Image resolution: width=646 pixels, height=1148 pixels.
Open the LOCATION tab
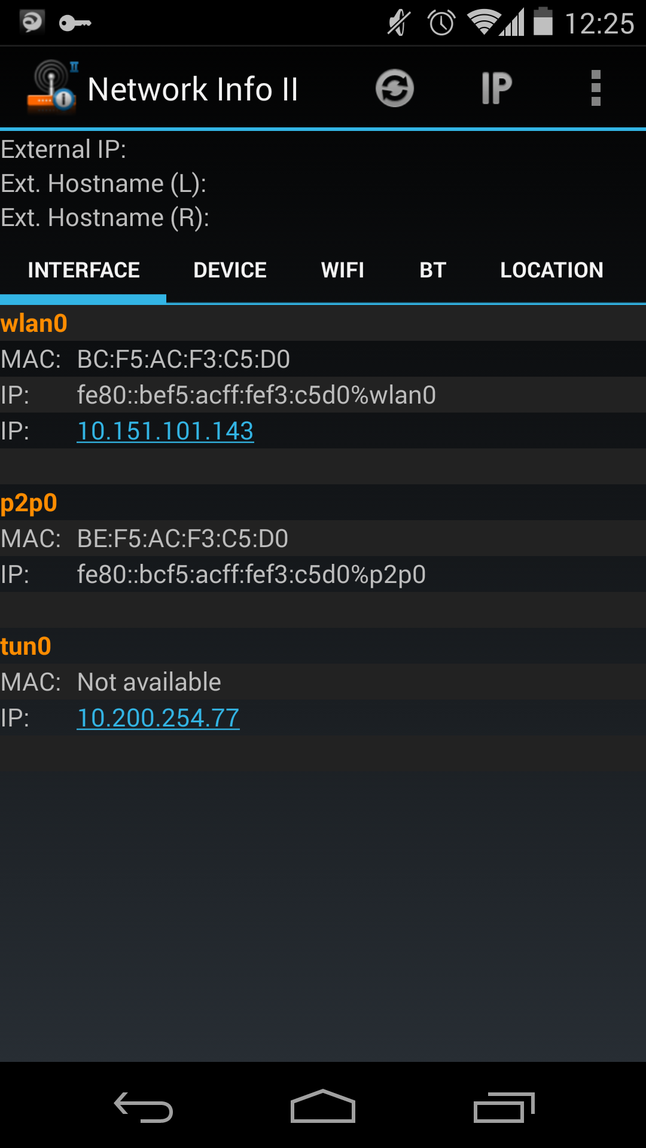pyautogui.click(x=551, y=270)
